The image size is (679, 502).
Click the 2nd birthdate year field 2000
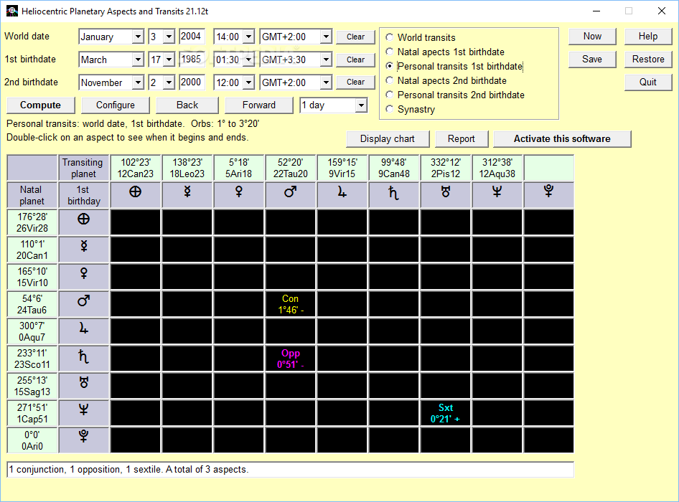click(192, 82)
